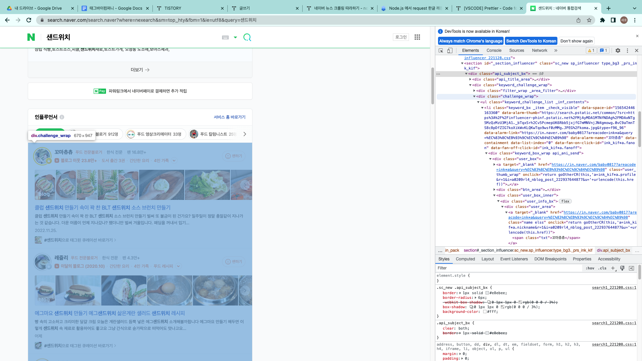Click the Styles filter input field

pyautogui.click(x=508, y=268)
